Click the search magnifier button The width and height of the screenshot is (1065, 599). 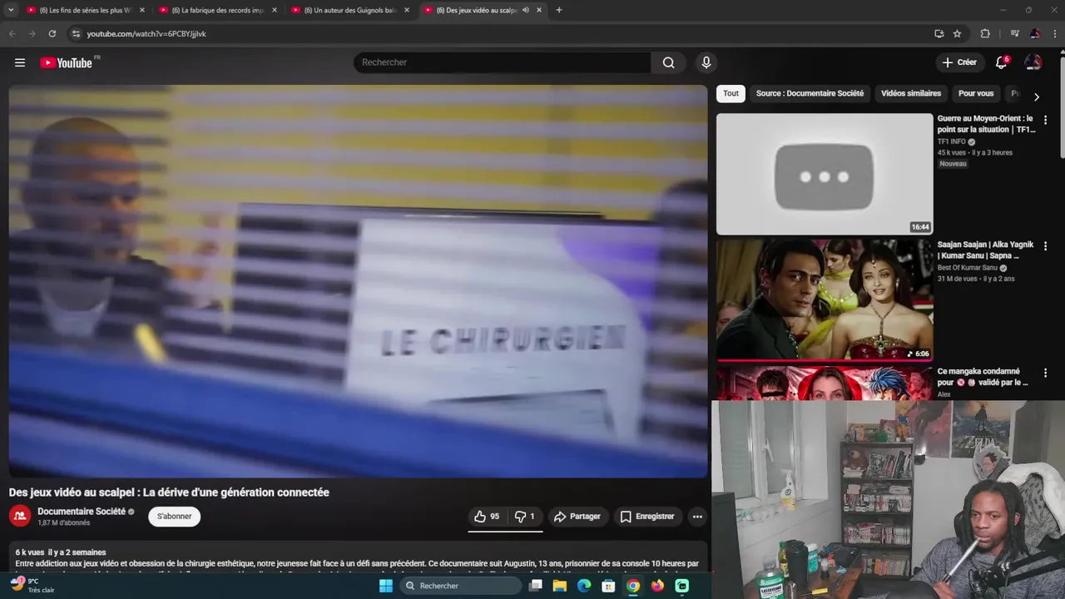click(668, 62)
